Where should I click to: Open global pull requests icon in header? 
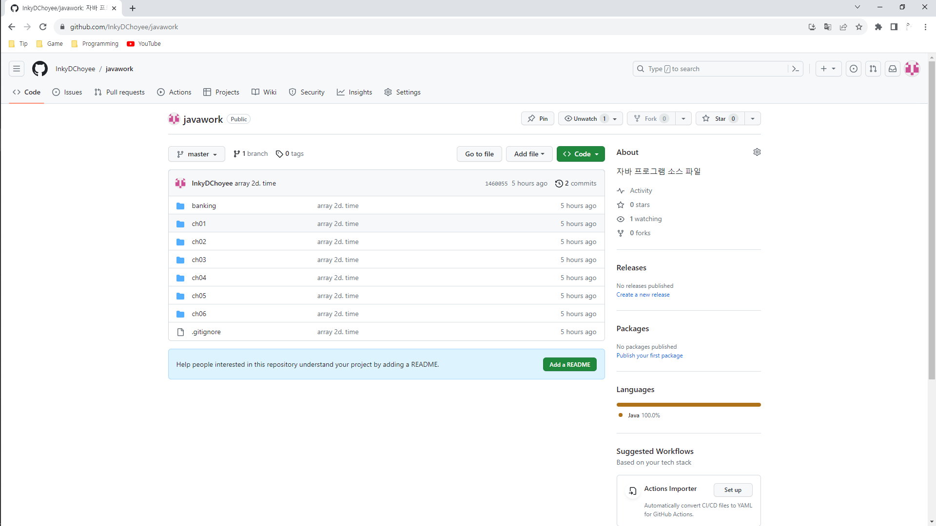[873, 69]
